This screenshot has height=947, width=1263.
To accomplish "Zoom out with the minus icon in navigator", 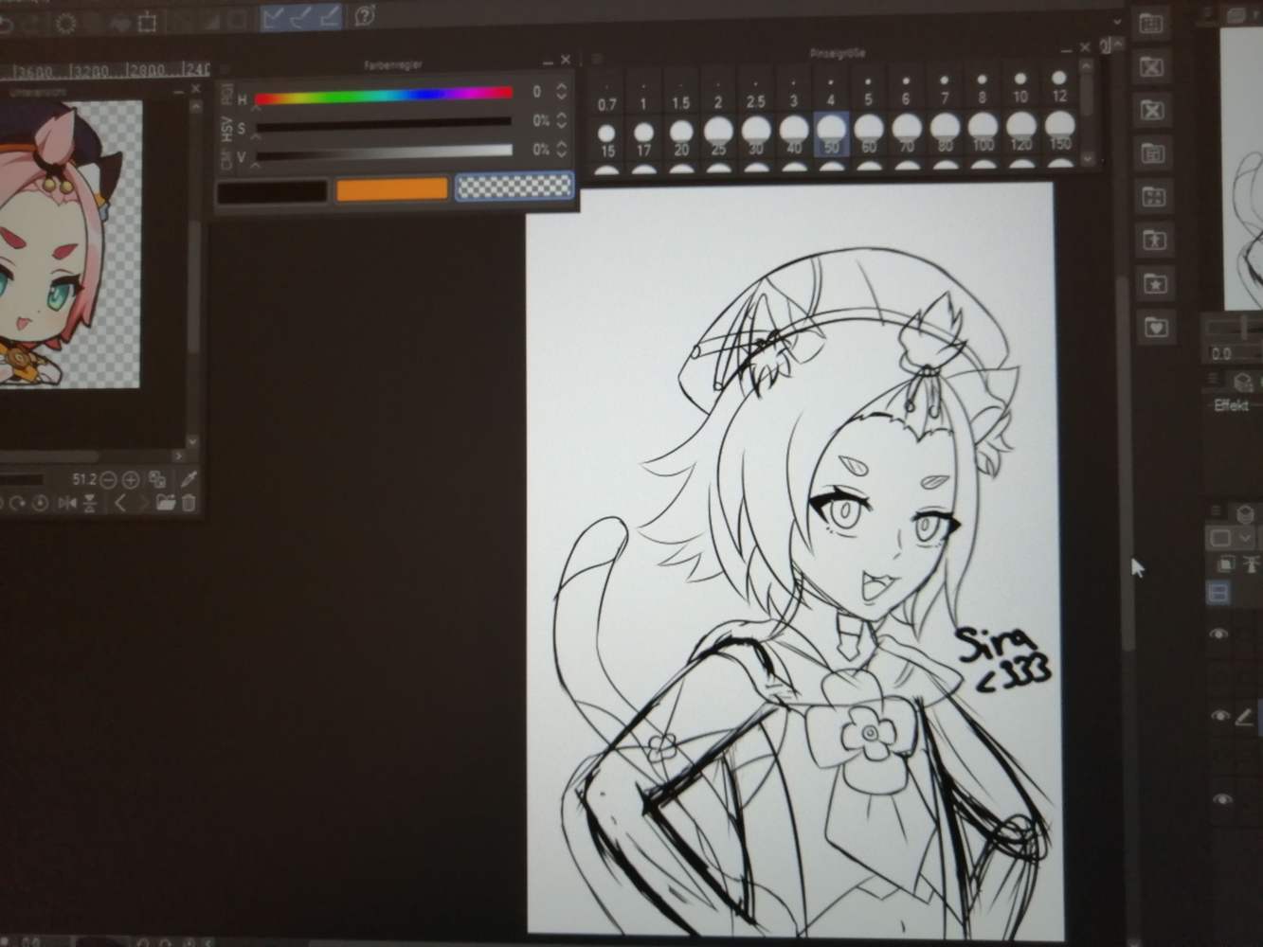I will click(x=108, y=479).
